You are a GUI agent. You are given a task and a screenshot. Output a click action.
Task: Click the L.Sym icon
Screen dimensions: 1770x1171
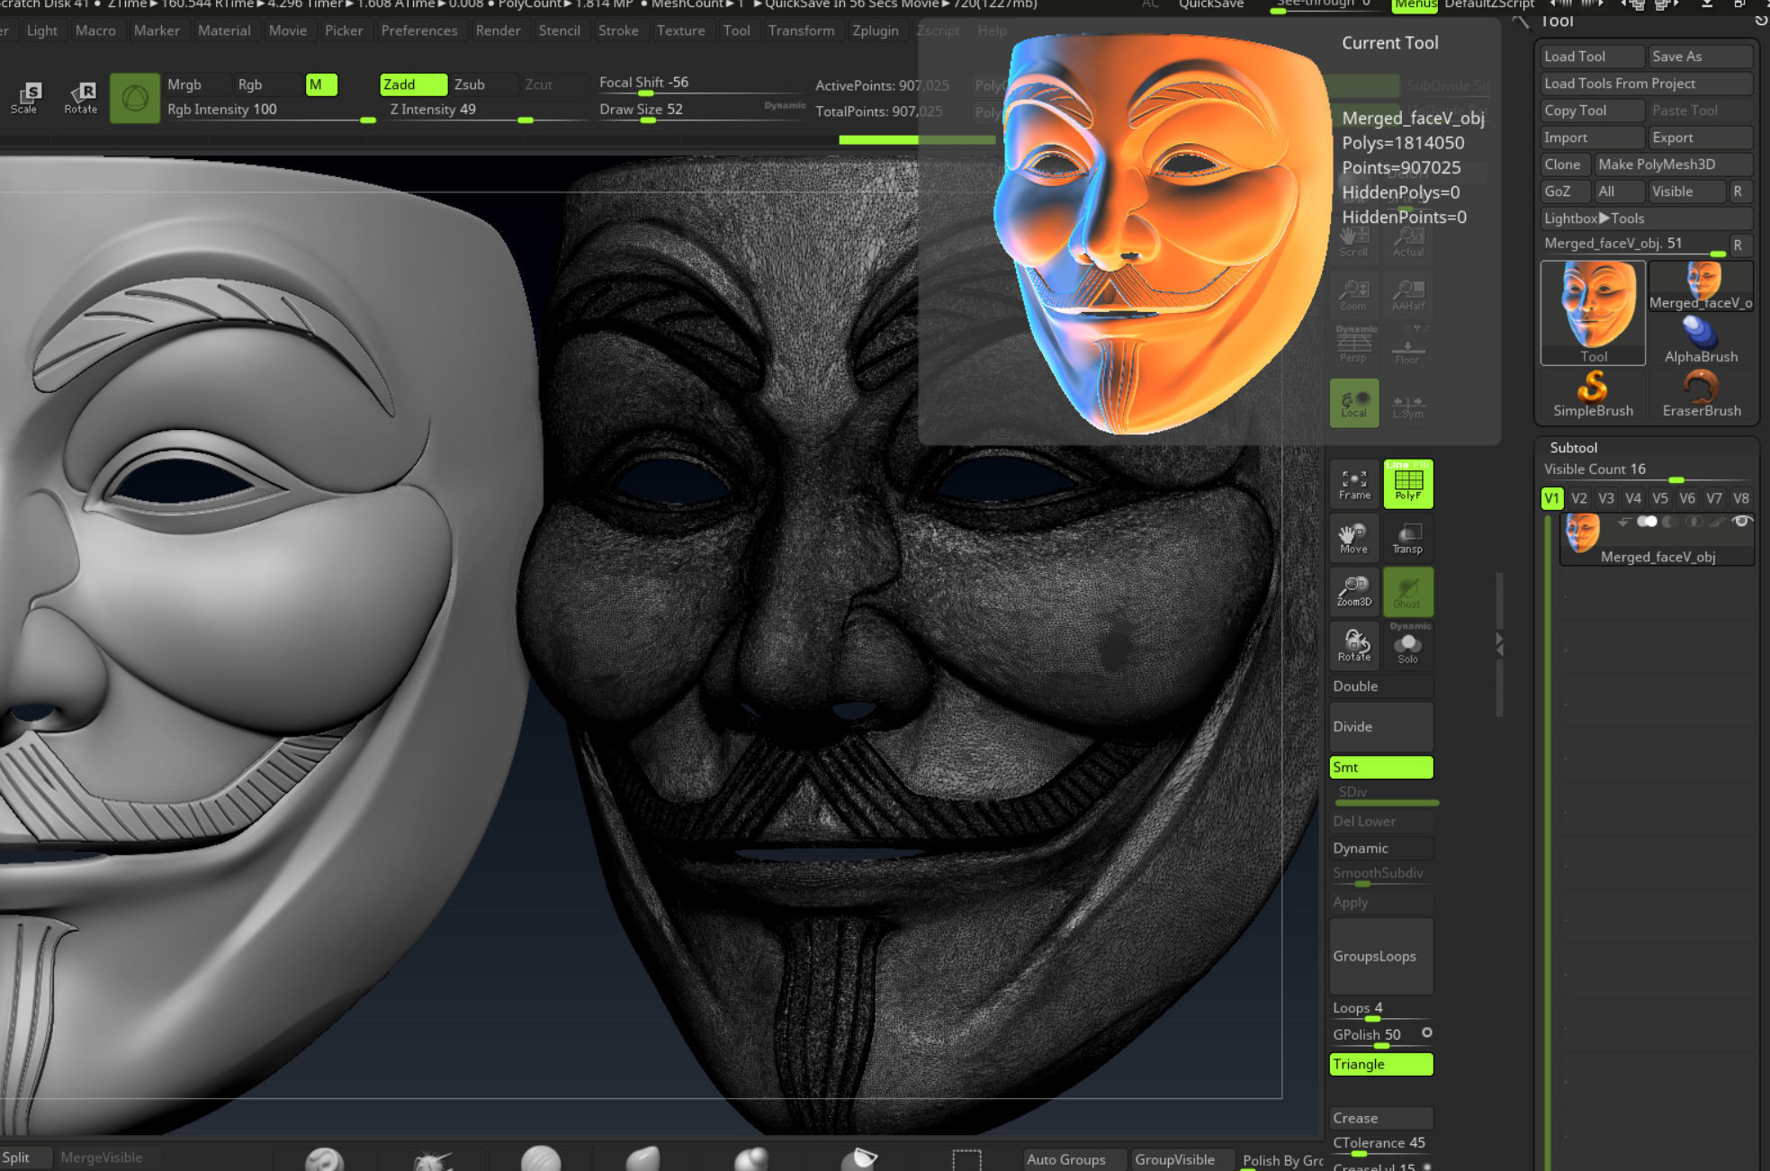pyautogui.click(x=1408, y=405)
